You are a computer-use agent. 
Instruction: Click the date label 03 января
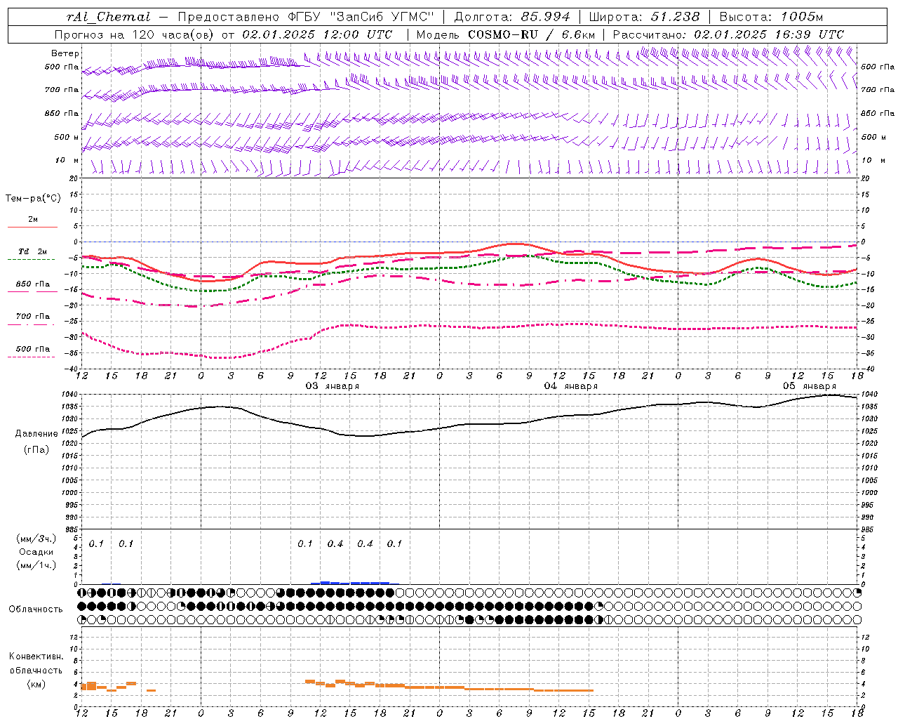(x=332, y=386)
